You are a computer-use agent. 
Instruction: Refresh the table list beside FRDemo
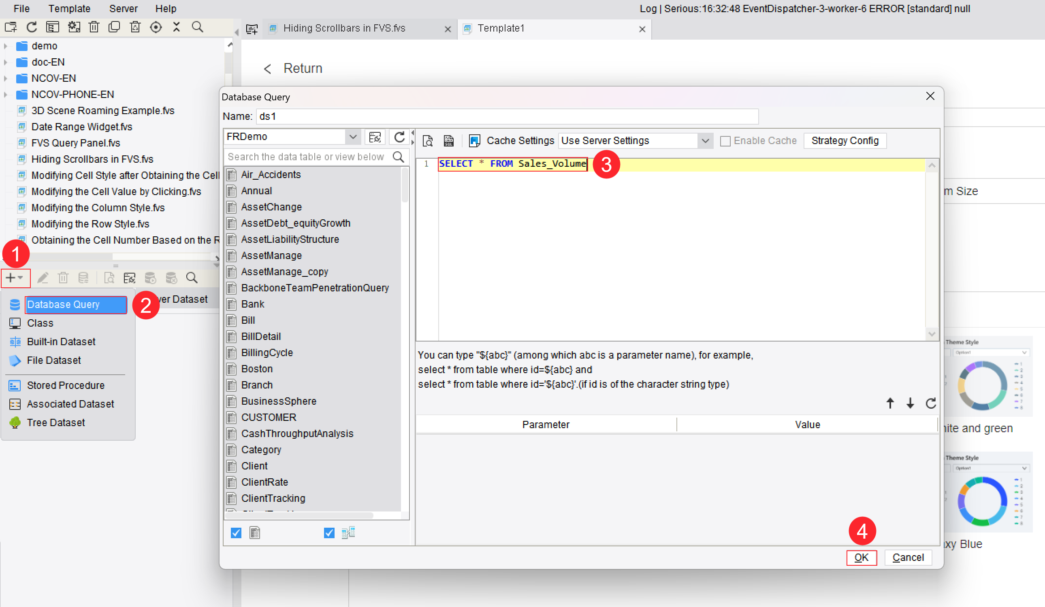pos(399,137)
